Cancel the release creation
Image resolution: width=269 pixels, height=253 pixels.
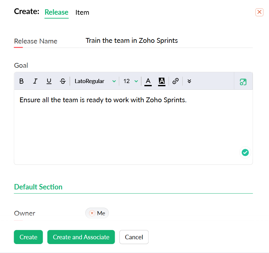pos(134,237)
